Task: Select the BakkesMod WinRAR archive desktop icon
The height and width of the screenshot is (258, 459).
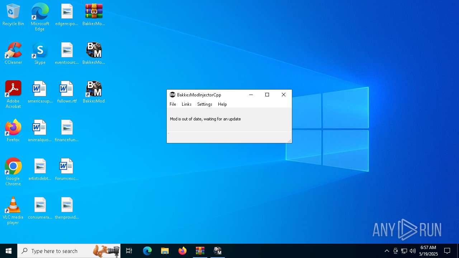Action: [94, 15]
